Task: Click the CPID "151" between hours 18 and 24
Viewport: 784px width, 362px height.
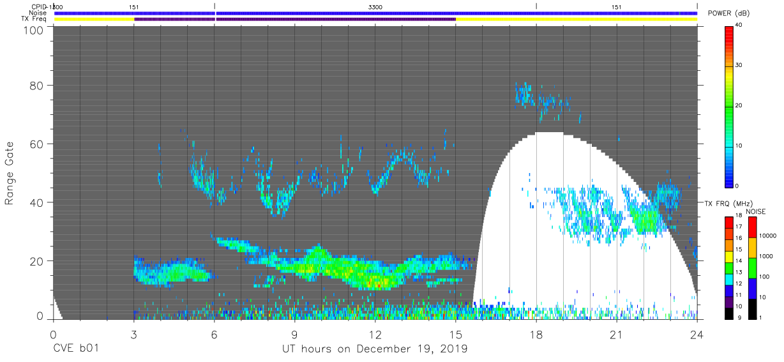Action: 616,6
